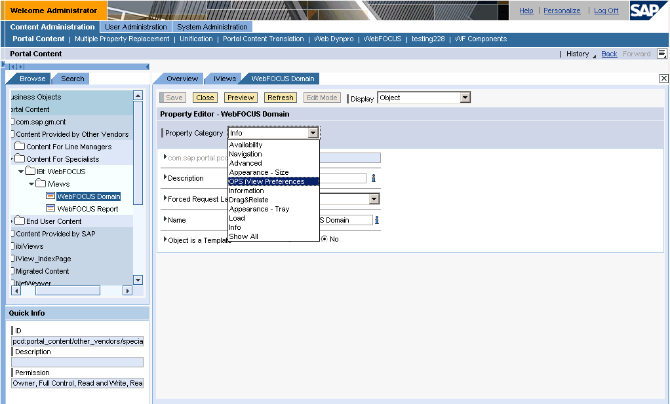Select Show All in property category list

(x=243, y=236)
